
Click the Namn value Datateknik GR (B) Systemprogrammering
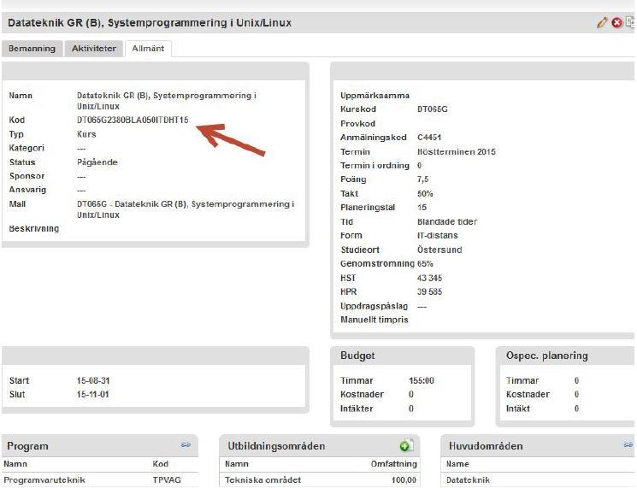click(x=167, y=101)
